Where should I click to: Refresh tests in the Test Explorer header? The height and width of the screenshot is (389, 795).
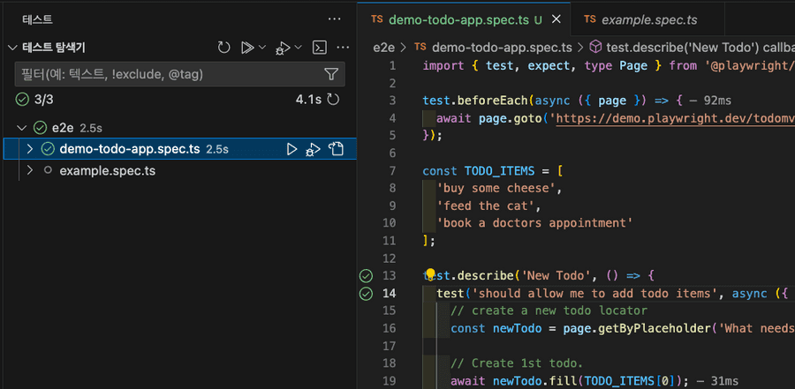223,48
